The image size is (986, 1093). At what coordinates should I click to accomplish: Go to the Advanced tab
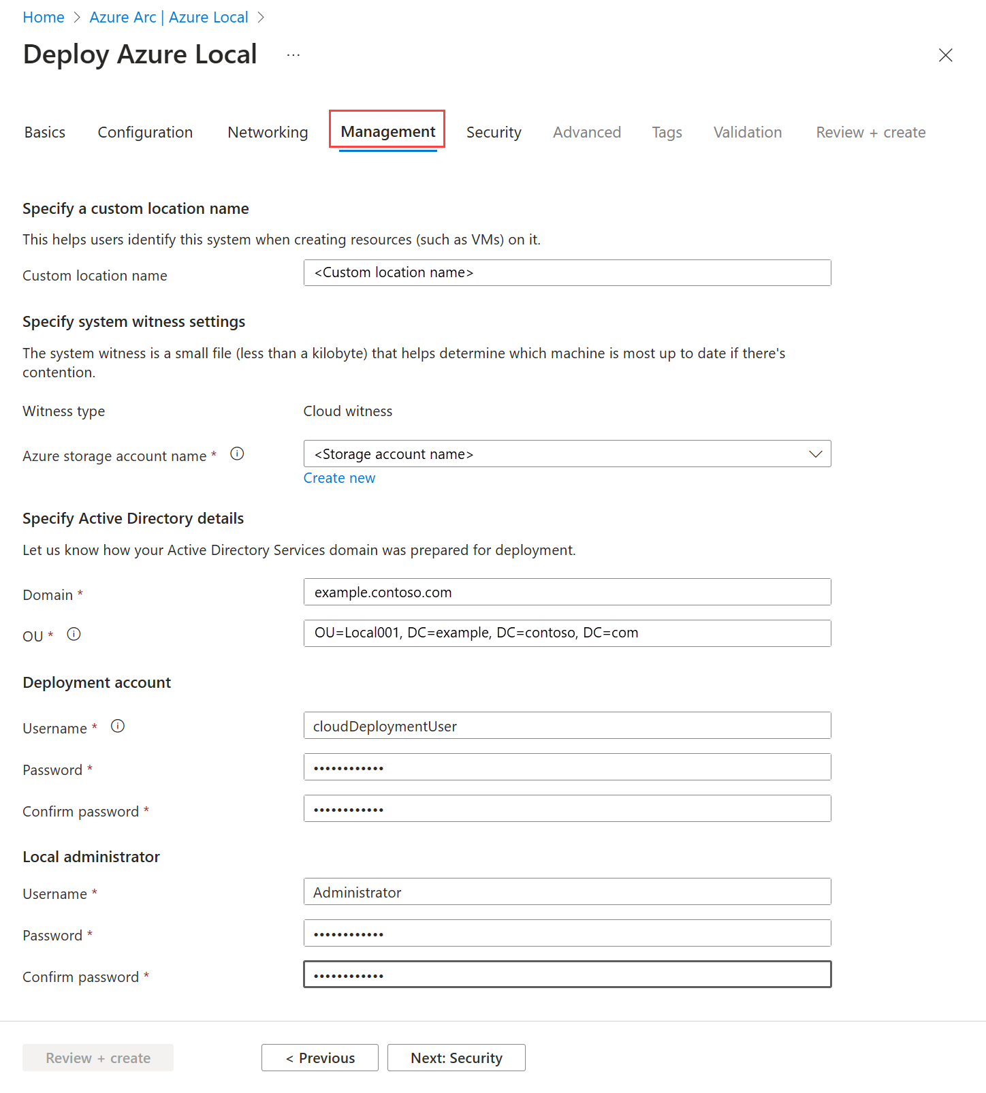point(586,131)
